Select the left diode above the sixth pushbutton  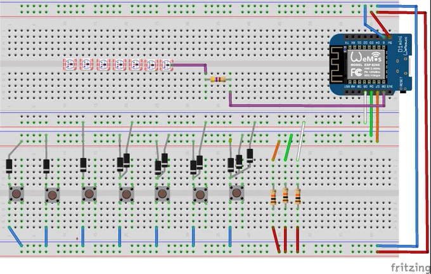tap(193, 167)
